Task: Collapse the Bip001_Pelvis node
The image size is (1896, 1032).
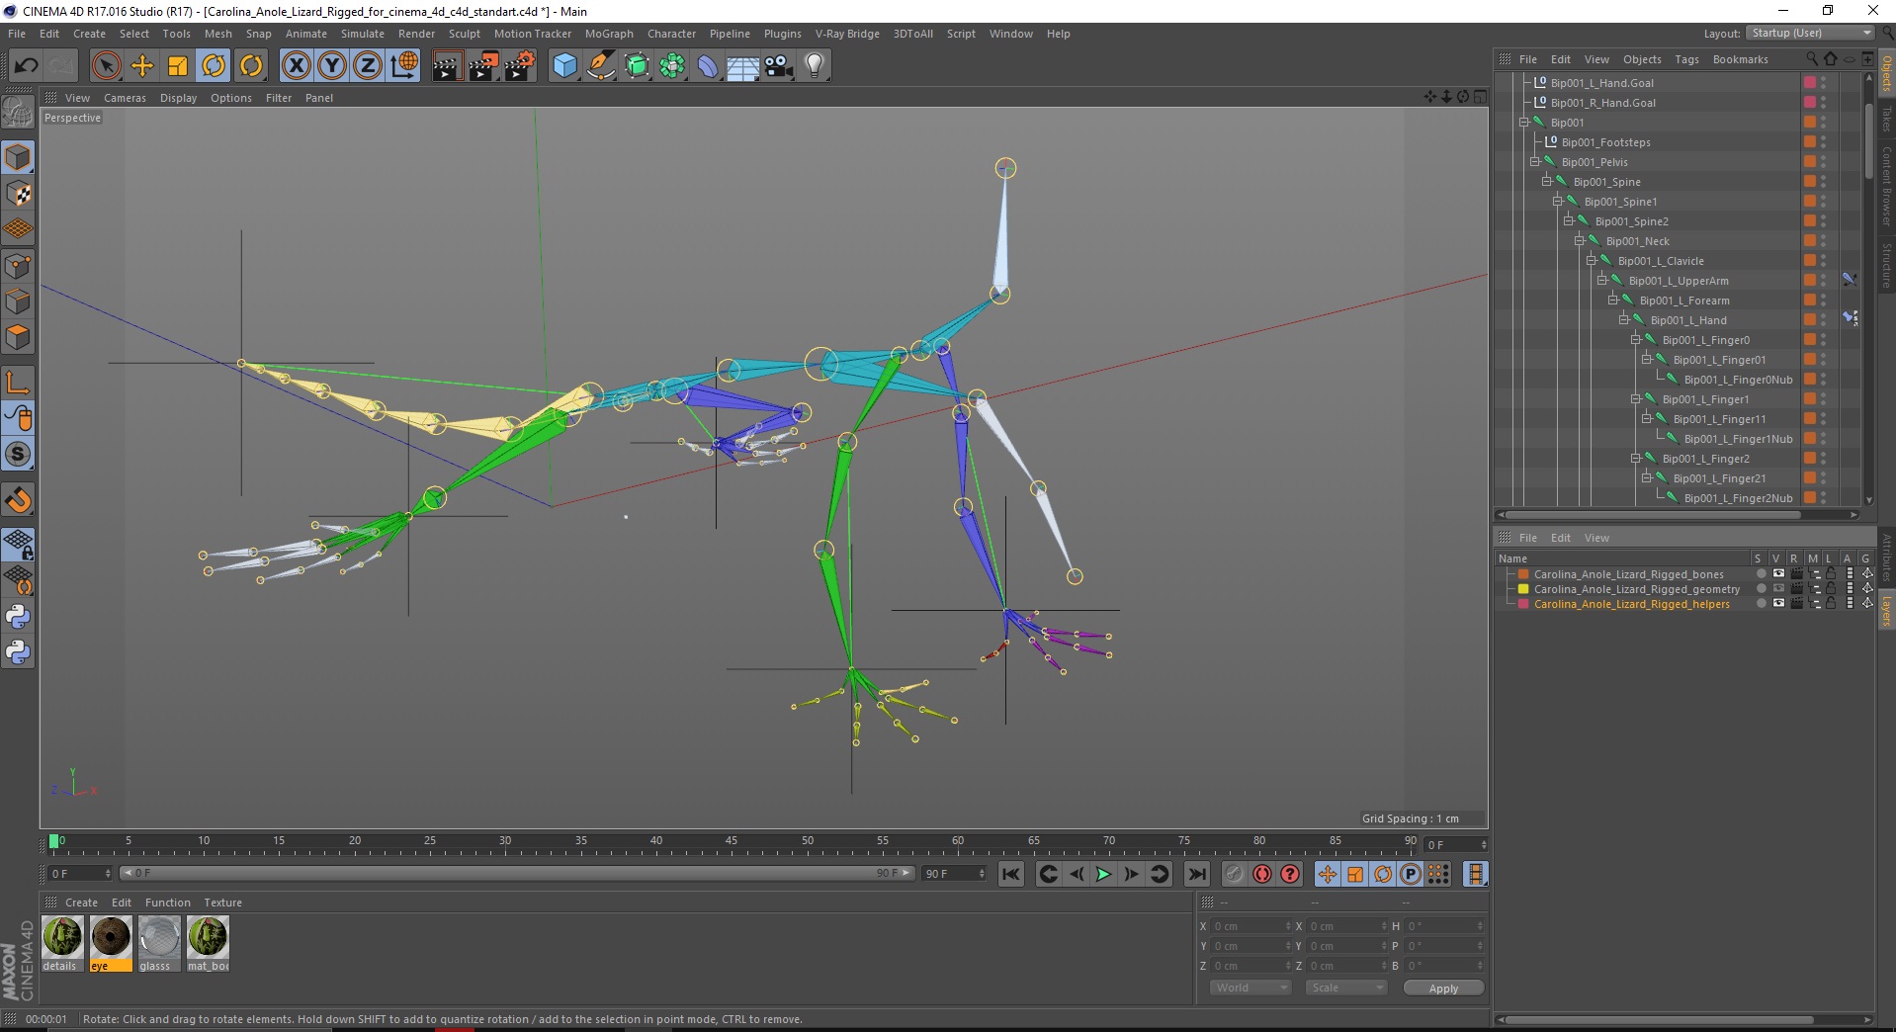Action: (x=1534, y=162)
